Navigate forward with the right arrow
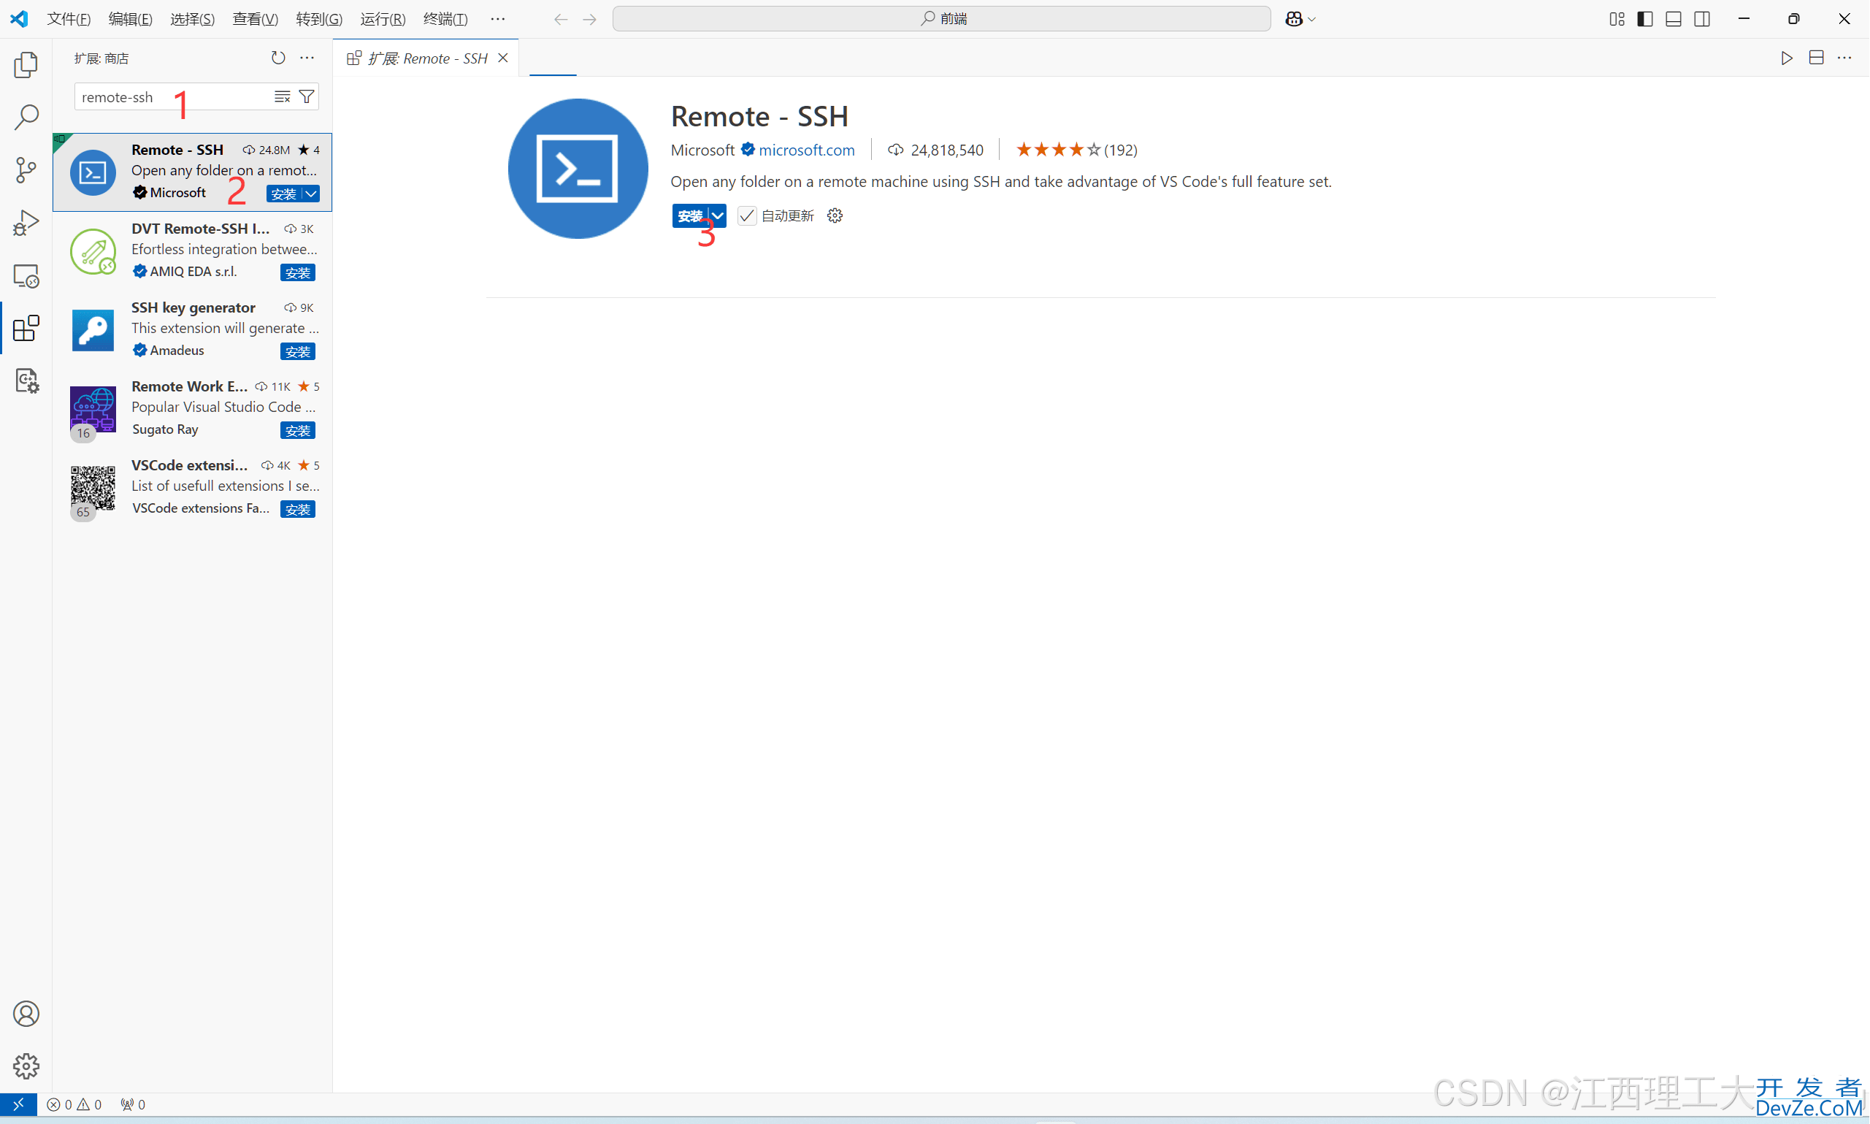The height and width of the screenshot is (1124, 1870). 590,19
